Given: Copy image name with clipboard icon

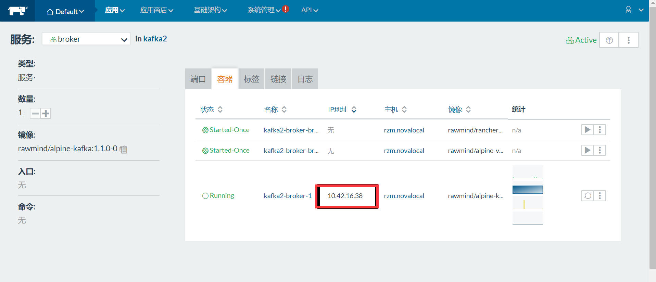Looking at the screenshot, I should pos(123,149).
